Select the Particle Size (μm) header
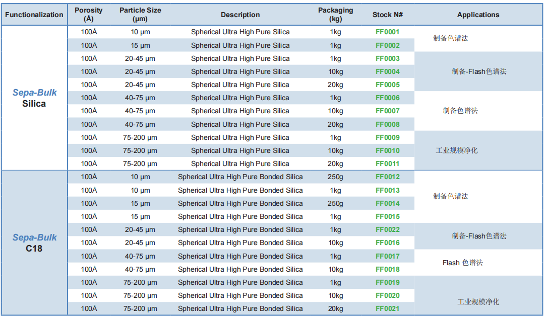The height and width of the screenshot is (318, 546). (140, 15)
